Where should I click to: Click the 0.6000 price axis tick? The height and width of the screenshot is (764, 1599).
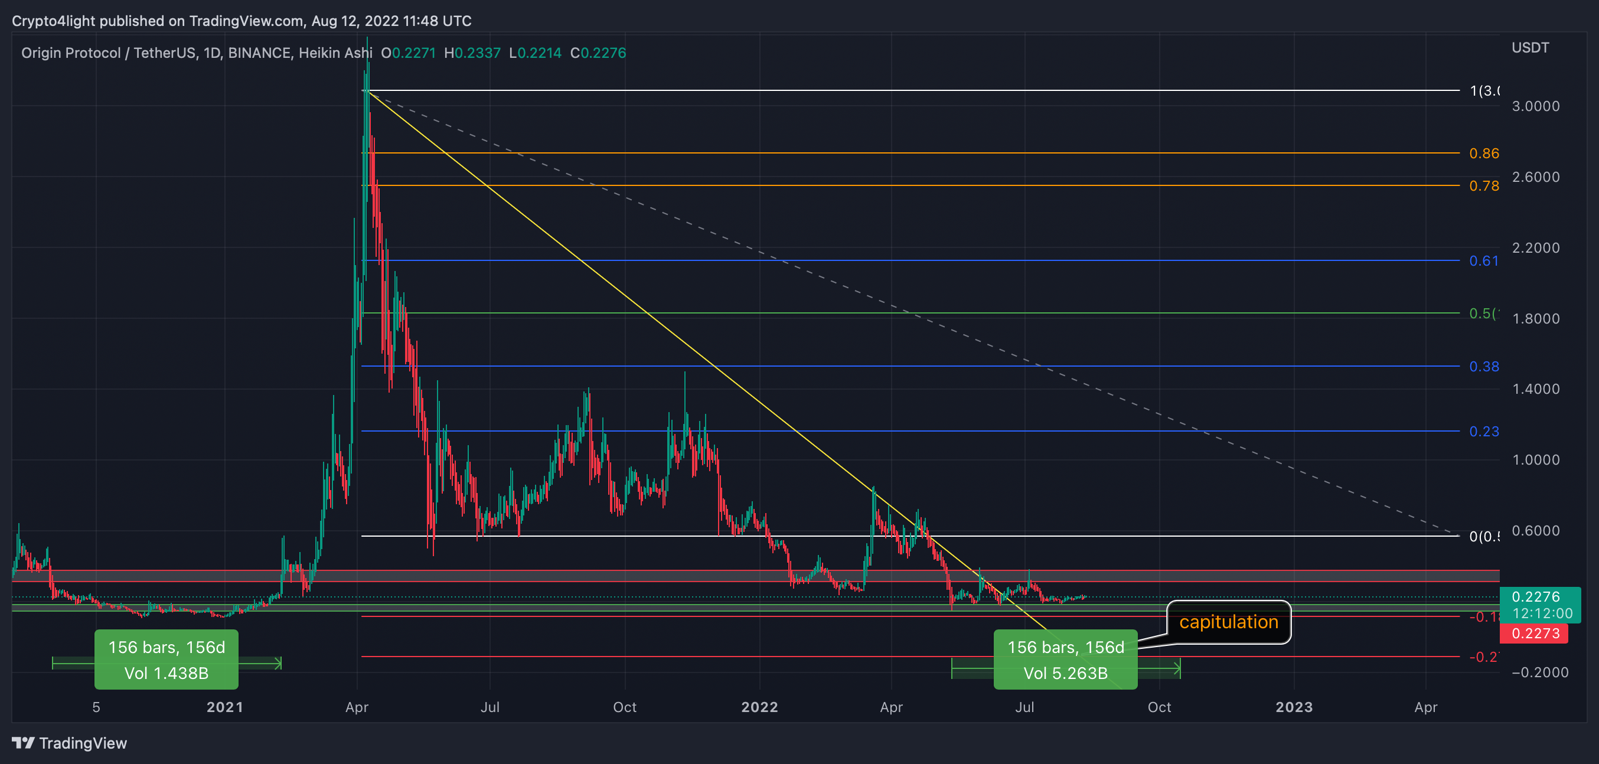tap(1536, 531)
